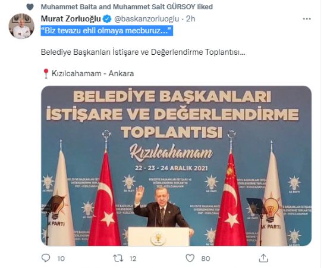This screenshot has height=268, width=327.
Task: Click the blue verified badge
Action: (x=107, y=19)
